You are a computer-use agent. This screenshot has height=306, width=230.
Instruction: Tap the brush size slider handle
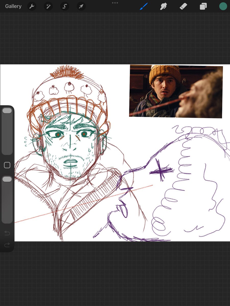coord(7,110)
